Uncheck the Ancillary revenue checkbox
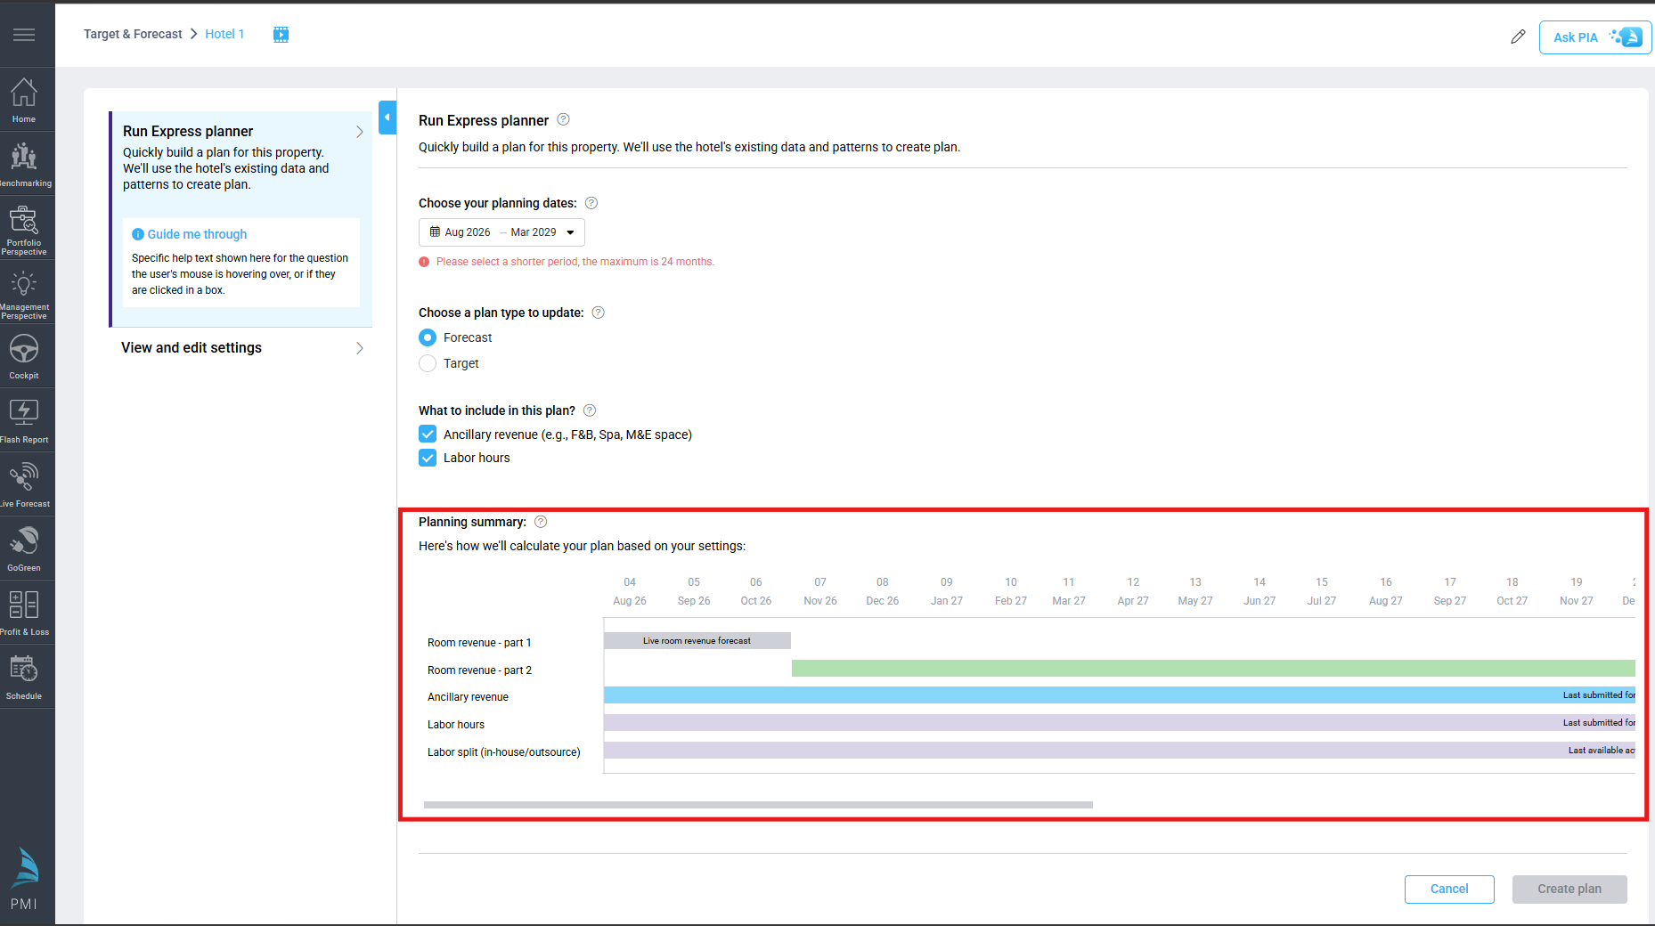This screenshot has width=1655, height=926. (x=428, y=435)
